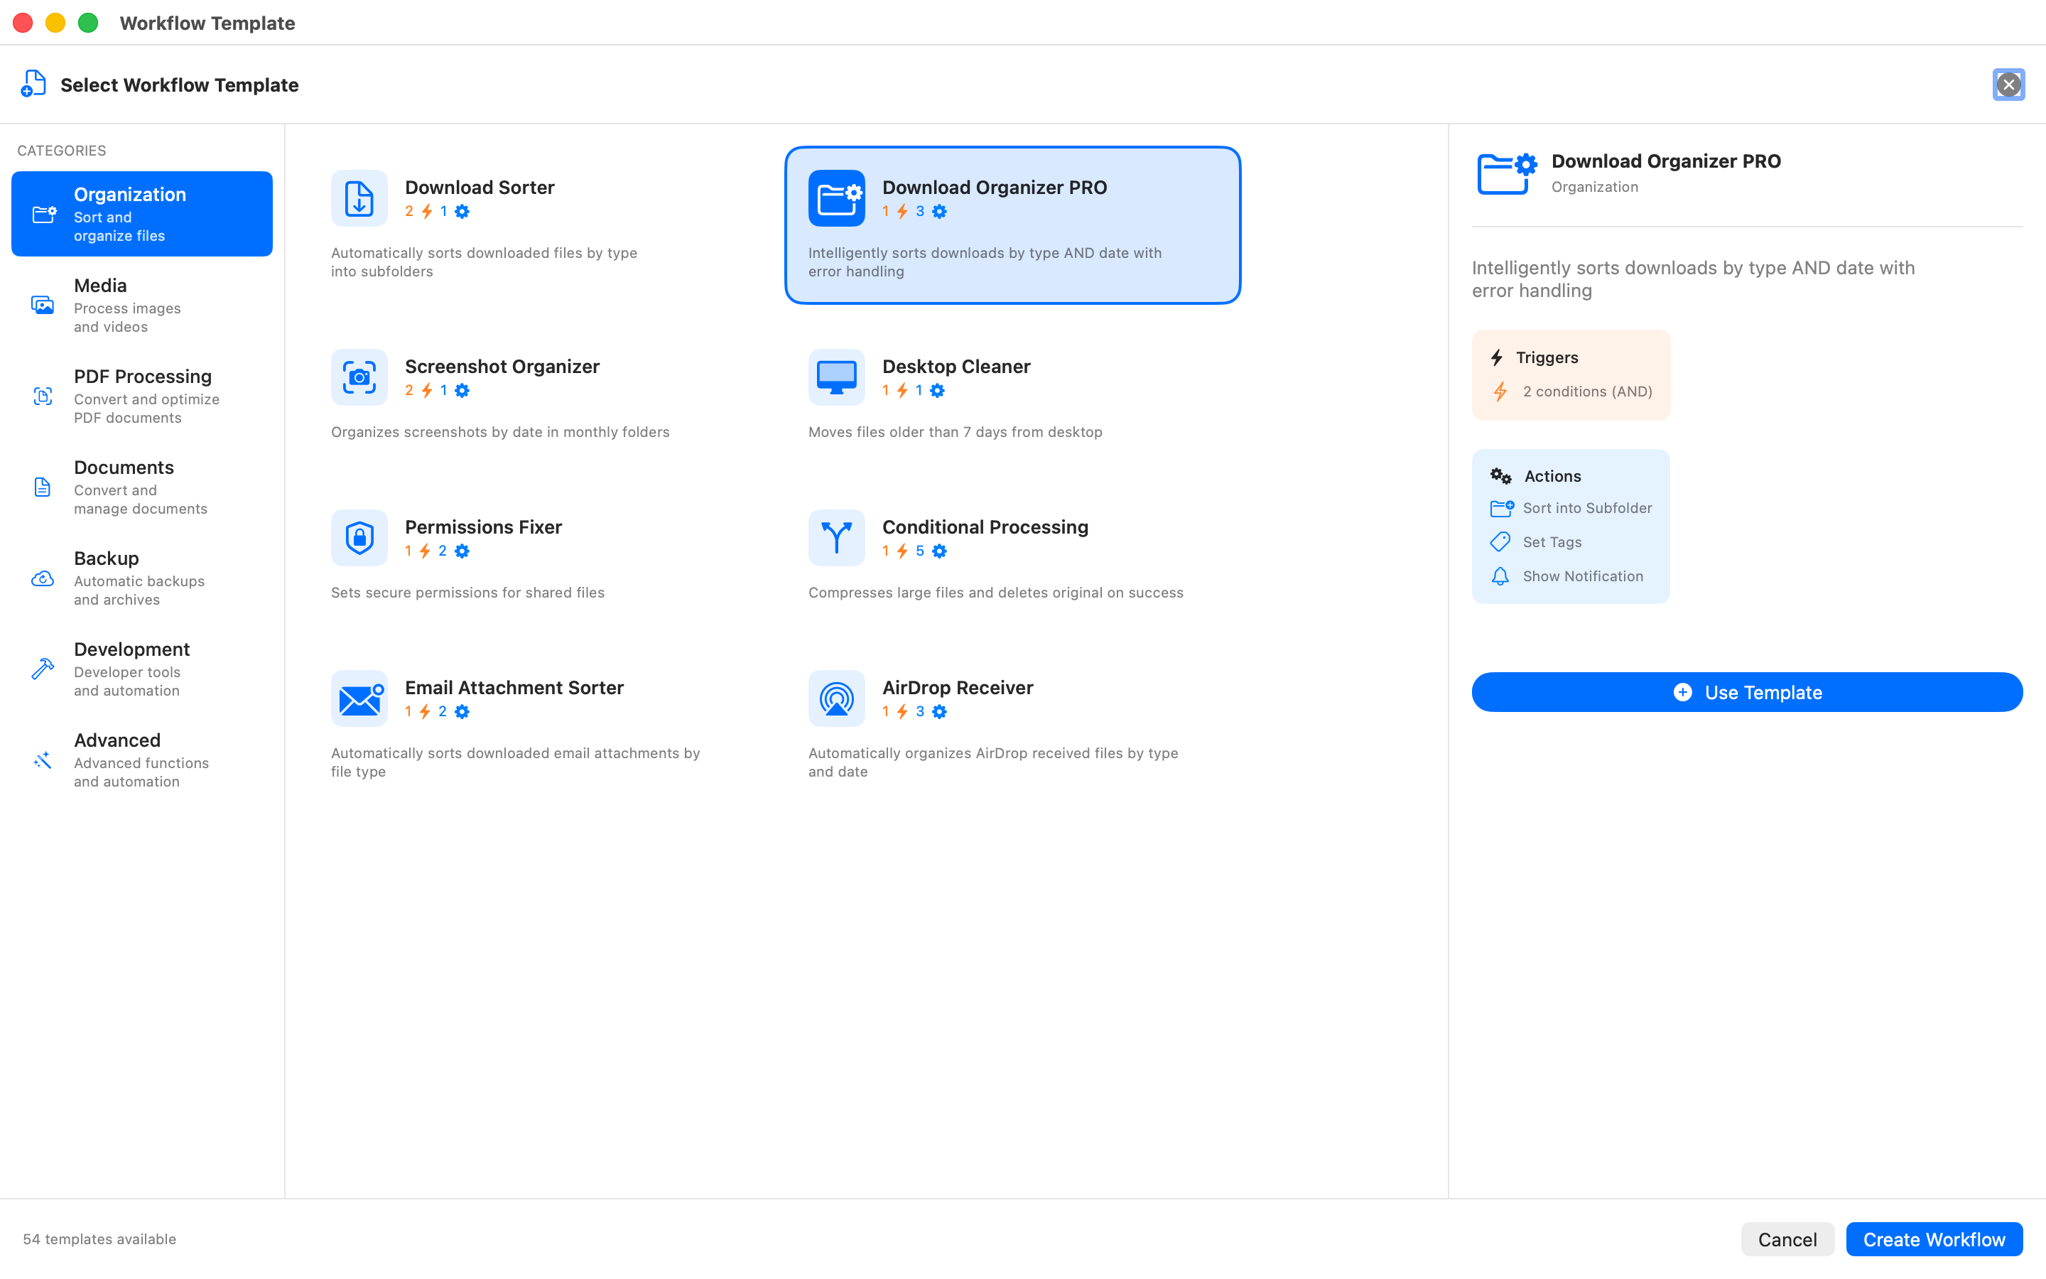Click the Create Workflow button

coord(1934,1239)
